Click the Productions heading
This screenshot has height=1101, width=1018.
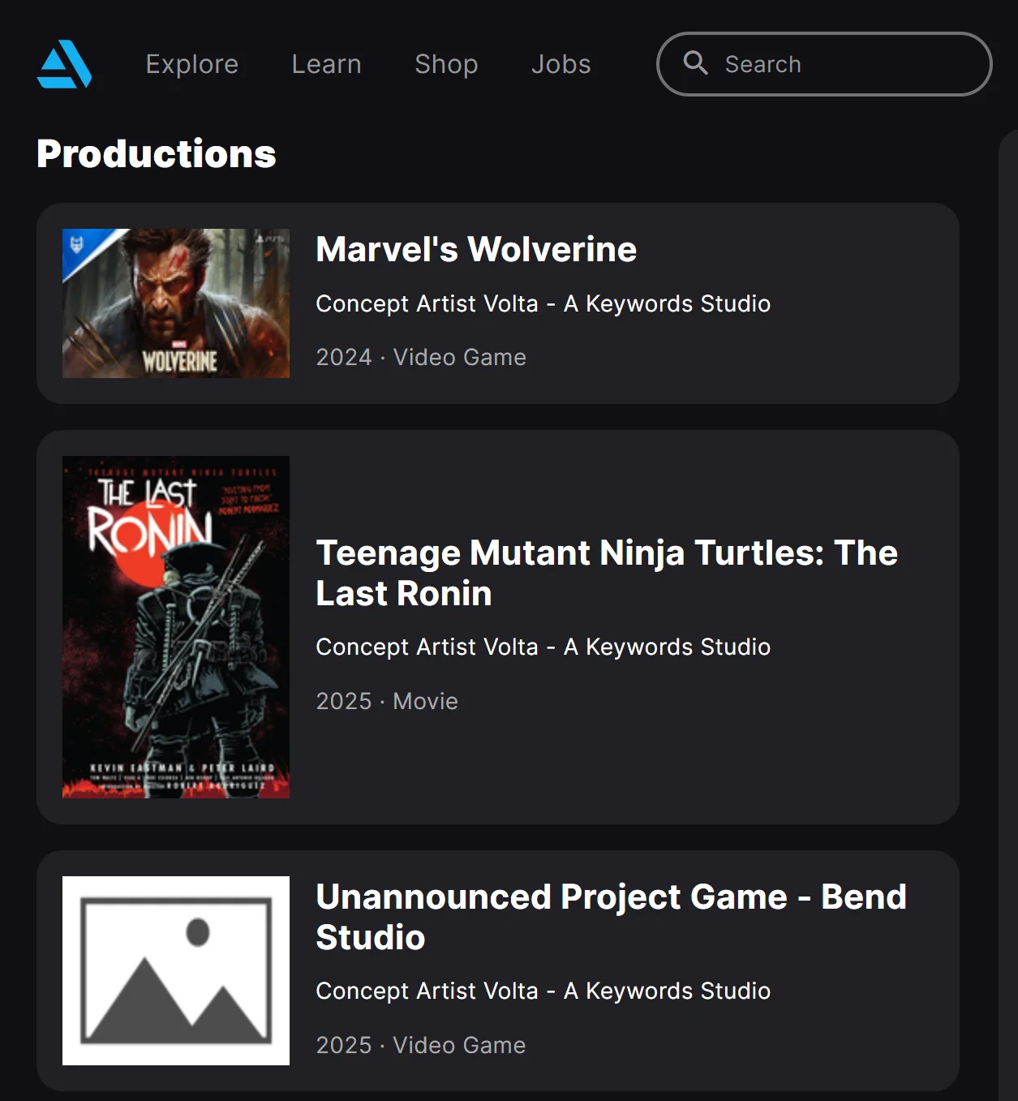157,153
